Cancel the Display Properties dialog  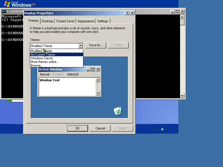(x=100, y=128)
